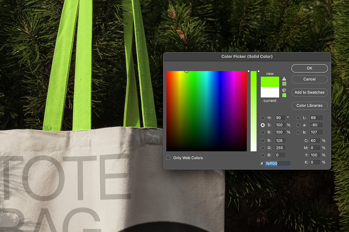Screen dimensions: 349x232
Task: Click the out-of-gamut warning triangle icon
Action: coord(284,79)
